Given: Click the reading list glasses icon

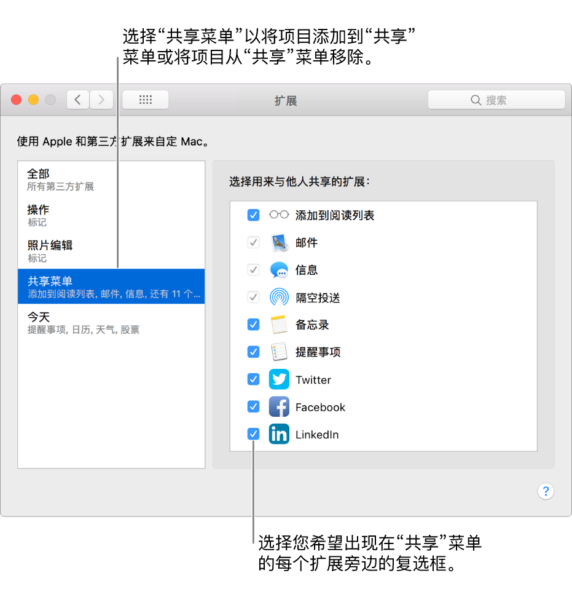Looking at the screenshot, I should tap(279, 215).
